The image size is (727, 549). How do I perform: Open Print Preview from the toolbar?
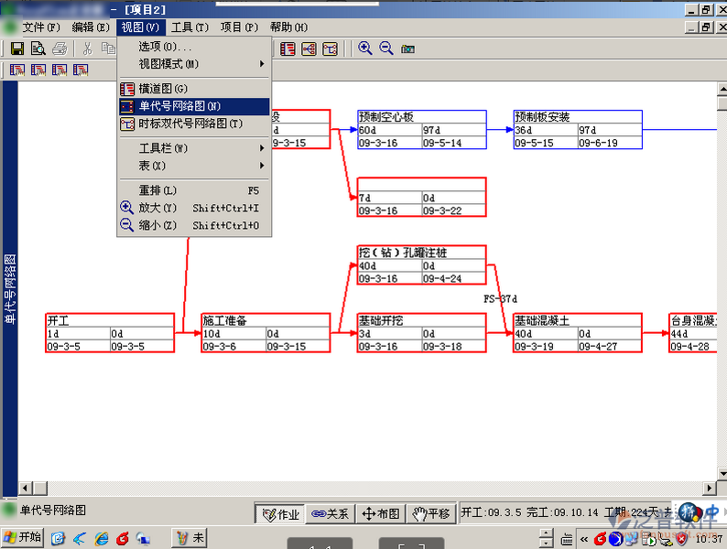(x=38, y=48)
